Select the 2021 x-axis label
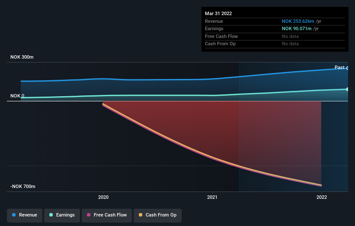 pyautogui.click(x=212, y=197)
